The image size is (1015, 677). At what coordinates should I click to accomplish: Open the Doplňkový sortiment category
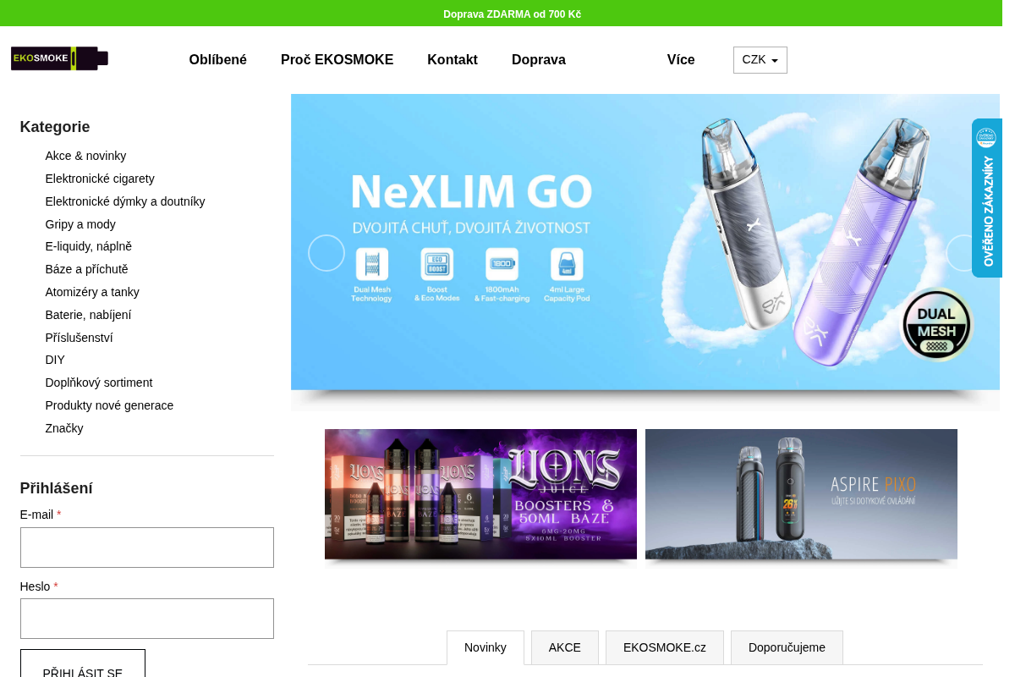[99, 383]
